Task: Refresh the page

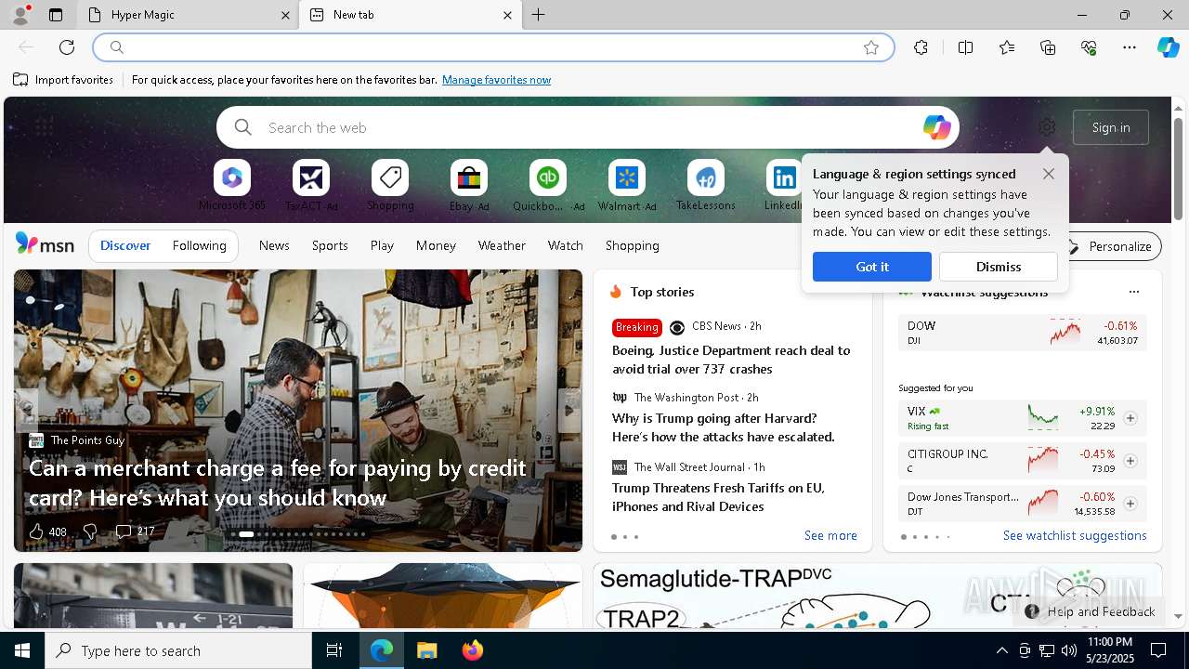Action: pyautogui.click(x=67, y=47)
